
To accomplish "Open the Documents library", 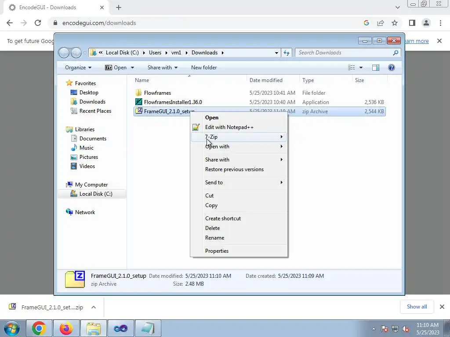I will [93, 139].
